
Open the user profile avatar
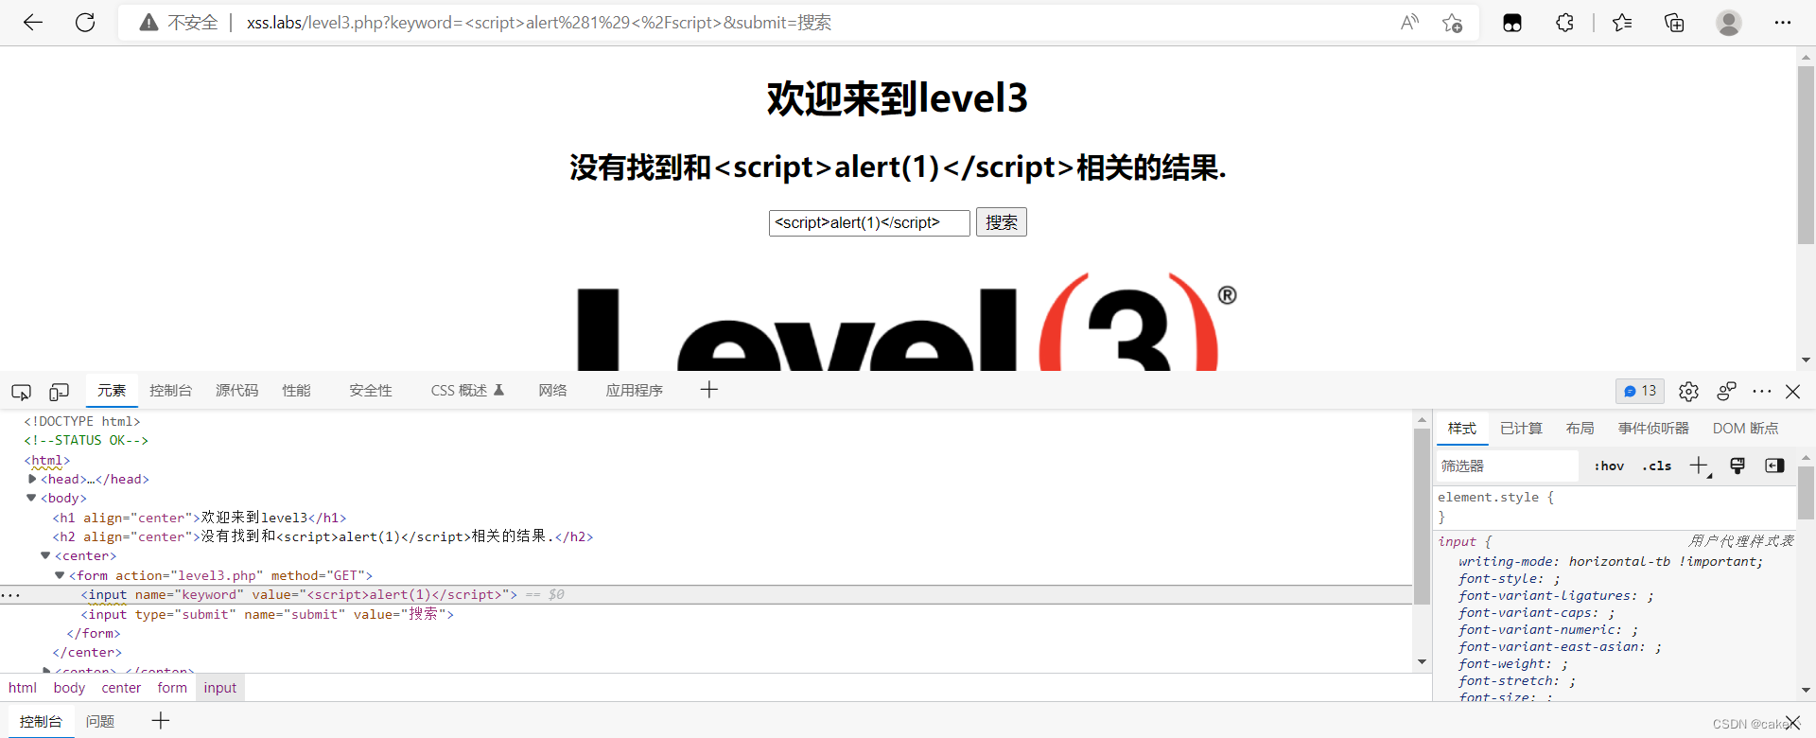point(1729,23)
